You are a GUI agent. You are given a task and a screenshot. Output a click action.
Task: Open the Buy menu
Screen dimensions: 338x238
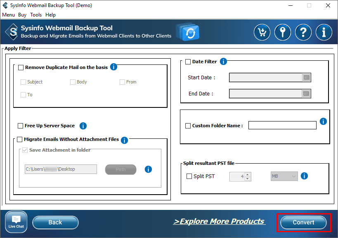coord(22,15)
